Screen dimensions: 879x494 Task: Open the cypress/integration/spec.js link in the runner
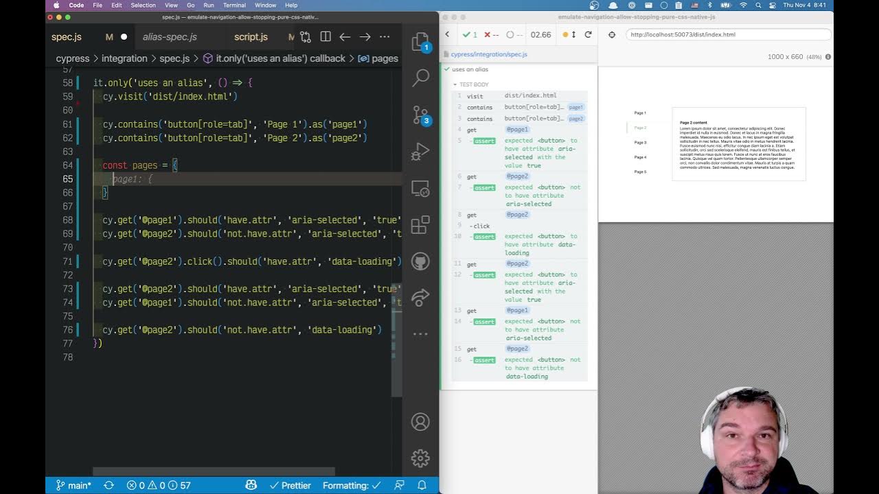pos(489,54)
